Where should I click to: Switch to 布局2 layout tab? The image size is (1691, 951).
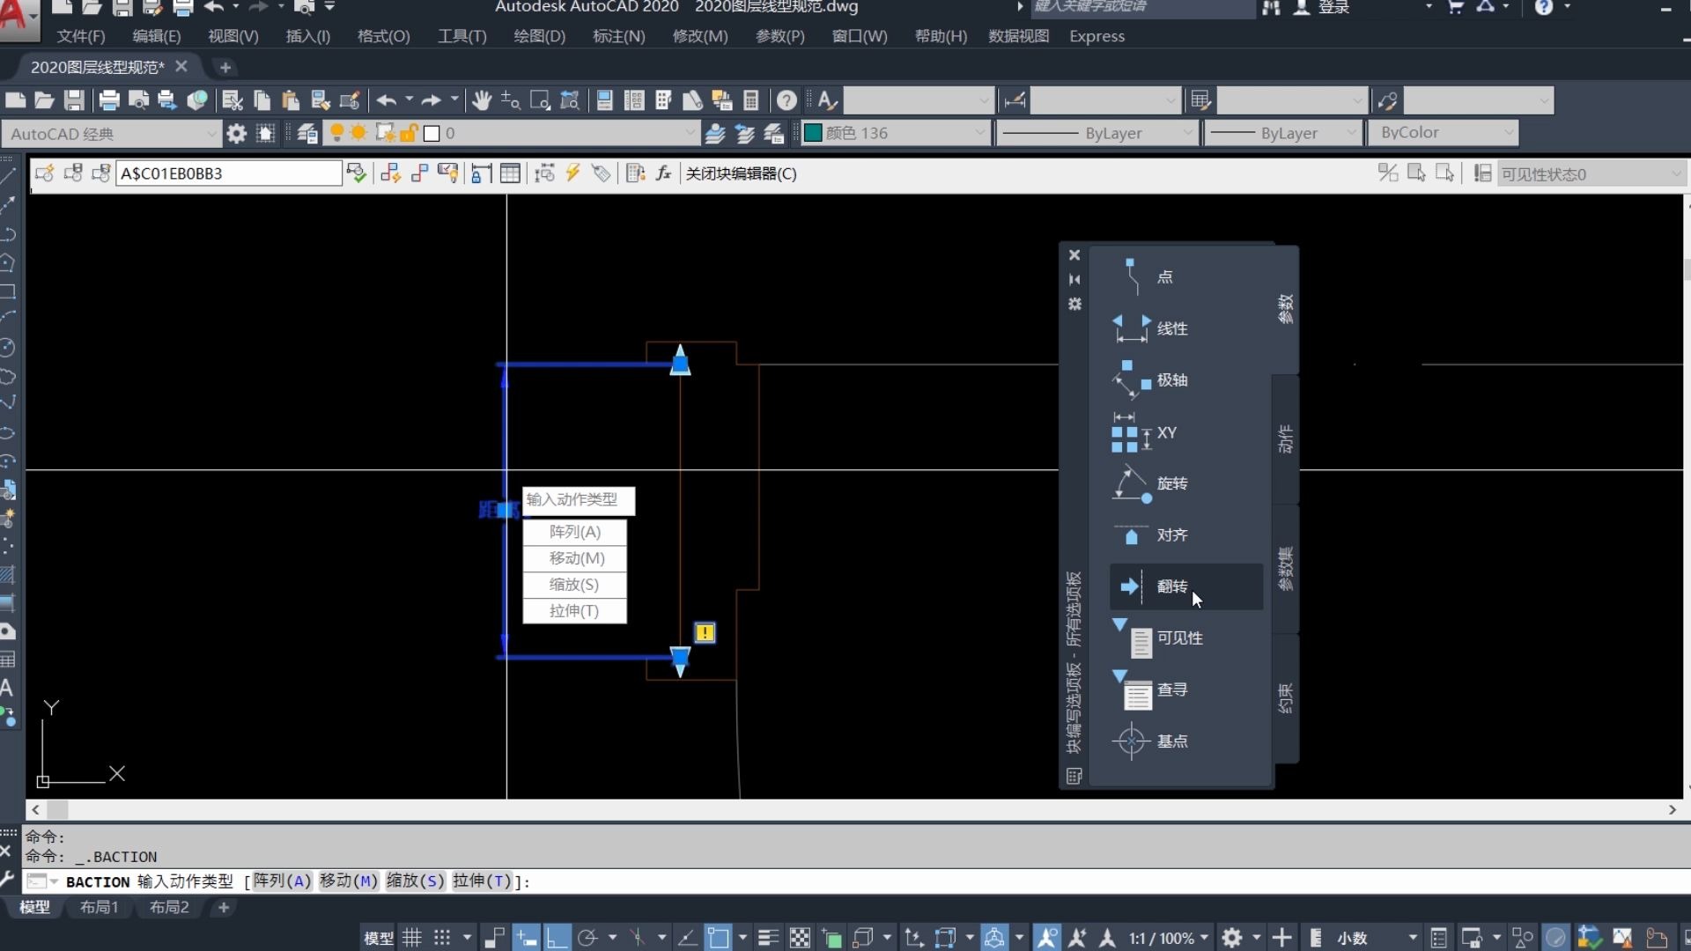coord(169,907)
